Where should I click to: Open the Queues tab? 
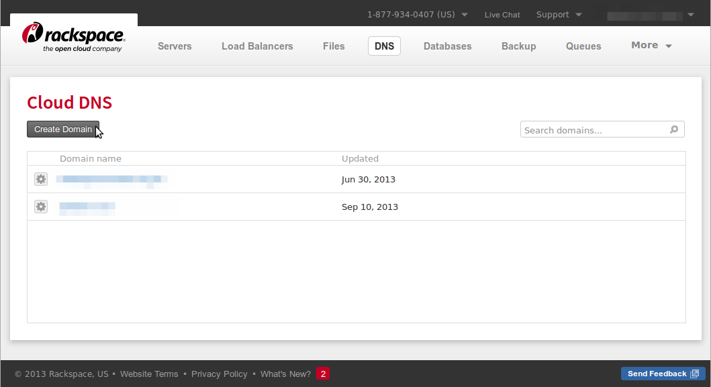point(583,46)
